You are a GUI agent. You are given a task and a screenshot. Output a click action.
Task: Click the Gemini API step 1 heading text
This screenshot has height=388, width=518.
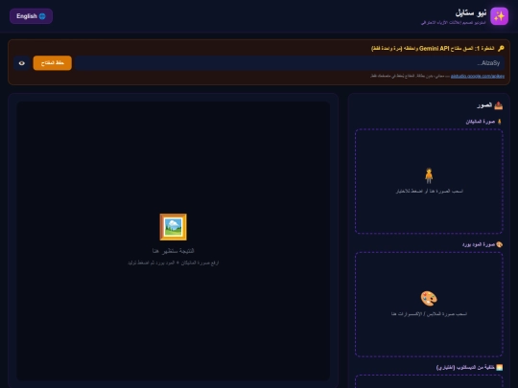click(433, 49)
